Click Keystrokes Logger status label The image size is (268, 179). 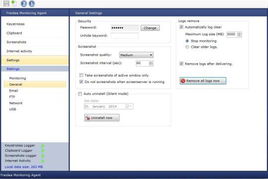pyautogui.click(x=20, y=145)
